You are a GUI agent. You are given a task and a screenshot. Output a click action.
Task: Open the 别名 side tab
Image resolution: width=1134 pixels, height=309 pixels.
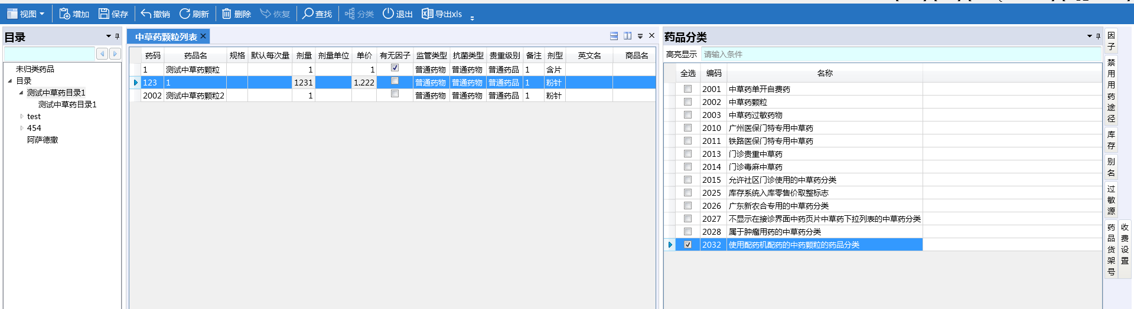(1111, 167)
